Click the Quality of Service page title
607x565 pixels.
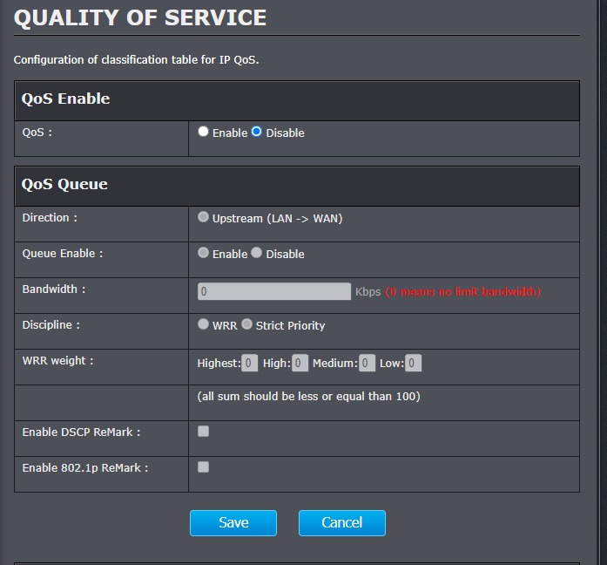(x=140, y=17)
